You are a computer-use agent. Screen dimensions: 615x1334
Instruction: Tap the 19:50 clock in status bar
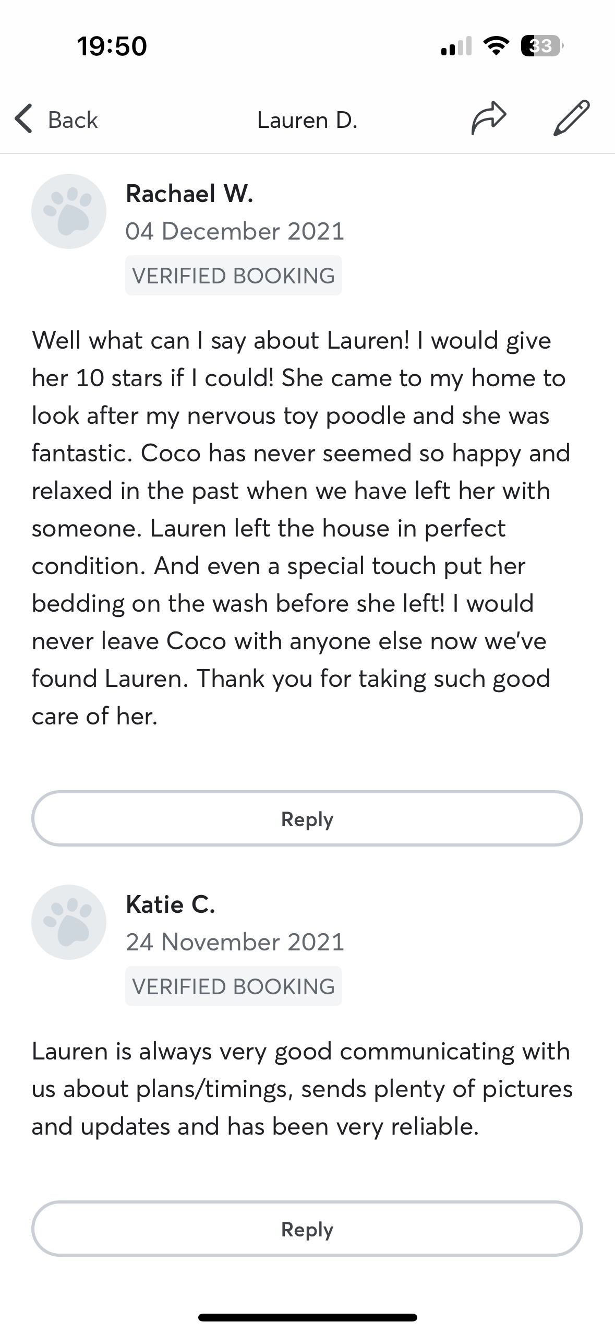click(112, 46)
